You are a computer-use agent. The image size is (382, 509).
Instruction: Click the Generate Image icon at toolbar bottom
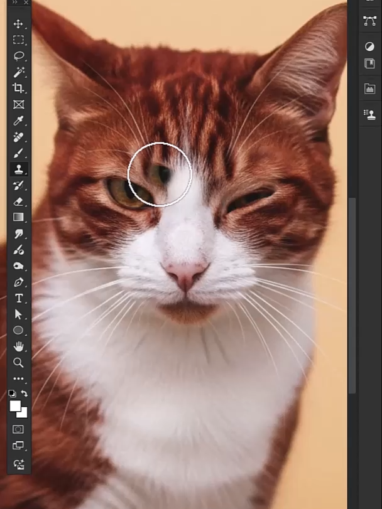[x=18, y=464]
